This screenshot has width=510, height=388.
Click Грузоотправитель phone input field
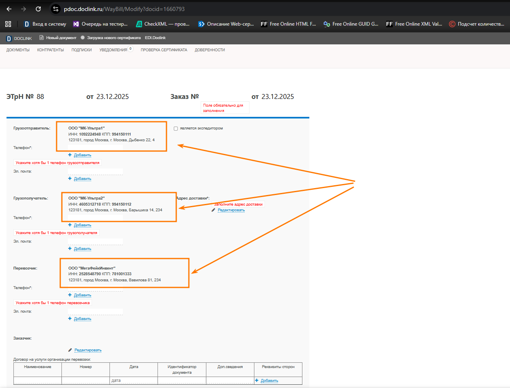pyautogui.click(x=95, y=148)
